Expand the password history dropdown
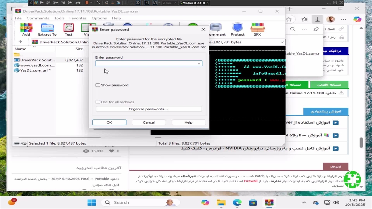Viewport: 372px width, 209px height. [199, 63]
